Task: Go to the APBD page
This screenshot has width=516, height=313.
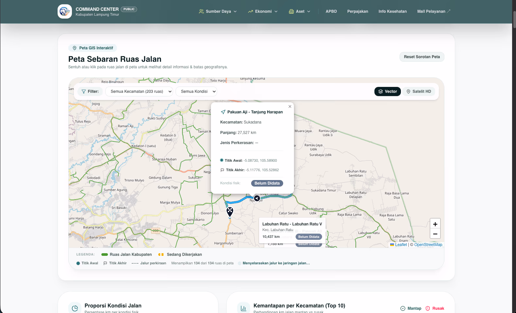Action: click(331, 11)
